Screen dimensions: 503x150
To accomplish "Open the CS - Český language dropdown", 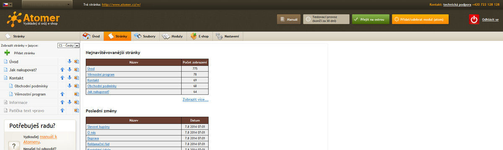I will click(x=68, y=45).
